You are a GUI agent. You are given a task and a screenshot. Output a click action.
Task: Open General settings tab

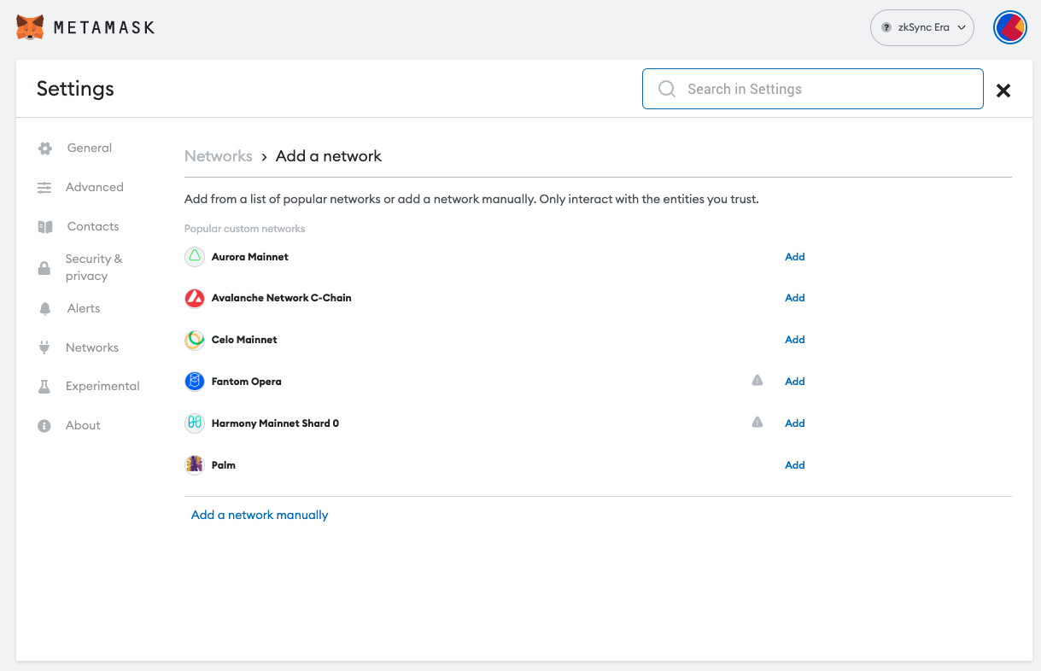tap(89, 148)
